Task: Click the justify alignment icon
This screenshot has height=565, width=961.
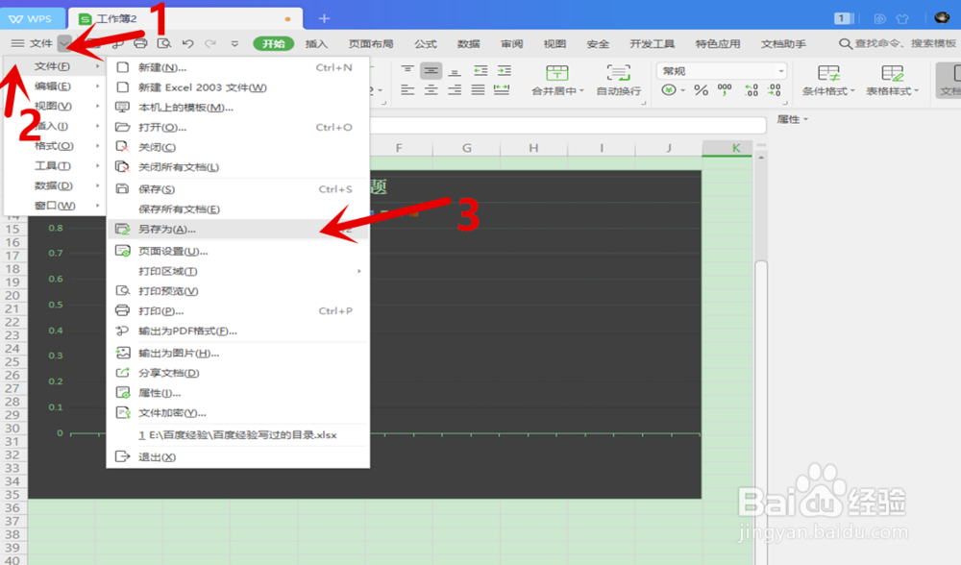Action: point(478,90)
